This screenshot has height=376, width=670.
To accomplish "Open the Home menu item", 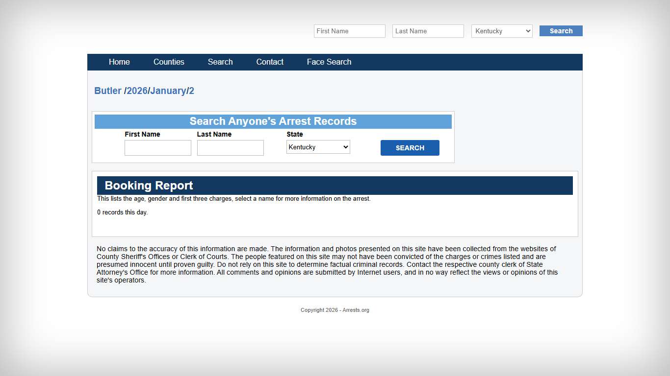I will pyautogui.click(x=119, y=62).
